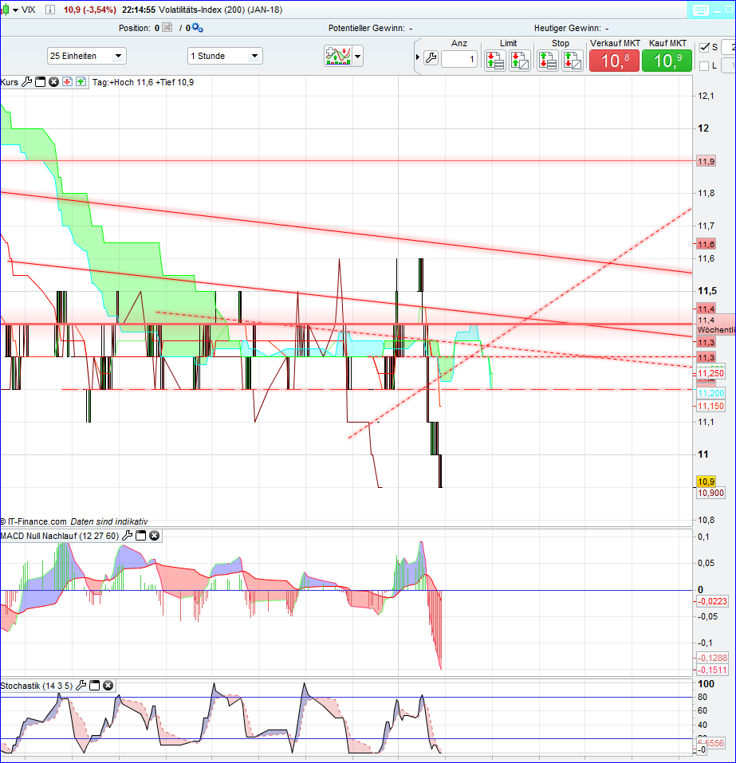The height and width of the screenshot is (763, 736).
Task: Click the 11,9 red price level label
Action: click(706, 161)
